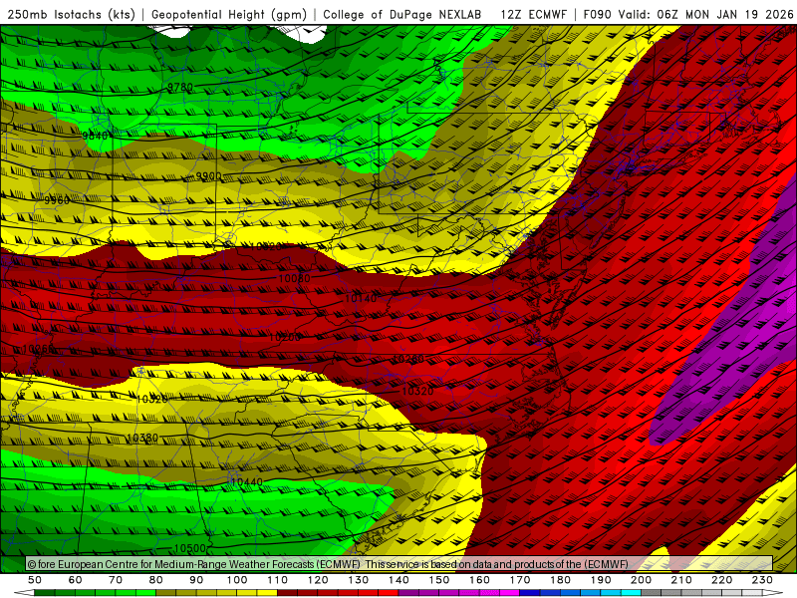Click the 50 value on the color scale
This screenshot has height=598, width=797.
pos(35,580)
